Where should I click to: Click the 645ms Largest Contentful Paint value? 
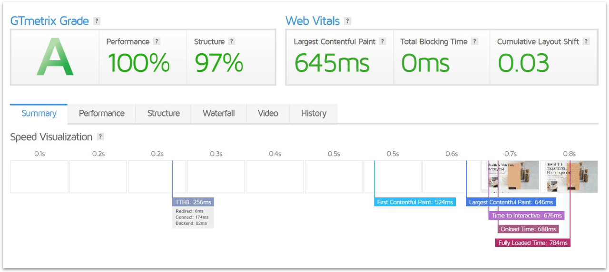pos(332,63)
